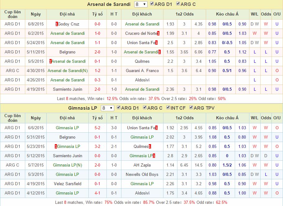Click the Cup liên đoàn header in the Gimnasia table

(x=12, y=118)
